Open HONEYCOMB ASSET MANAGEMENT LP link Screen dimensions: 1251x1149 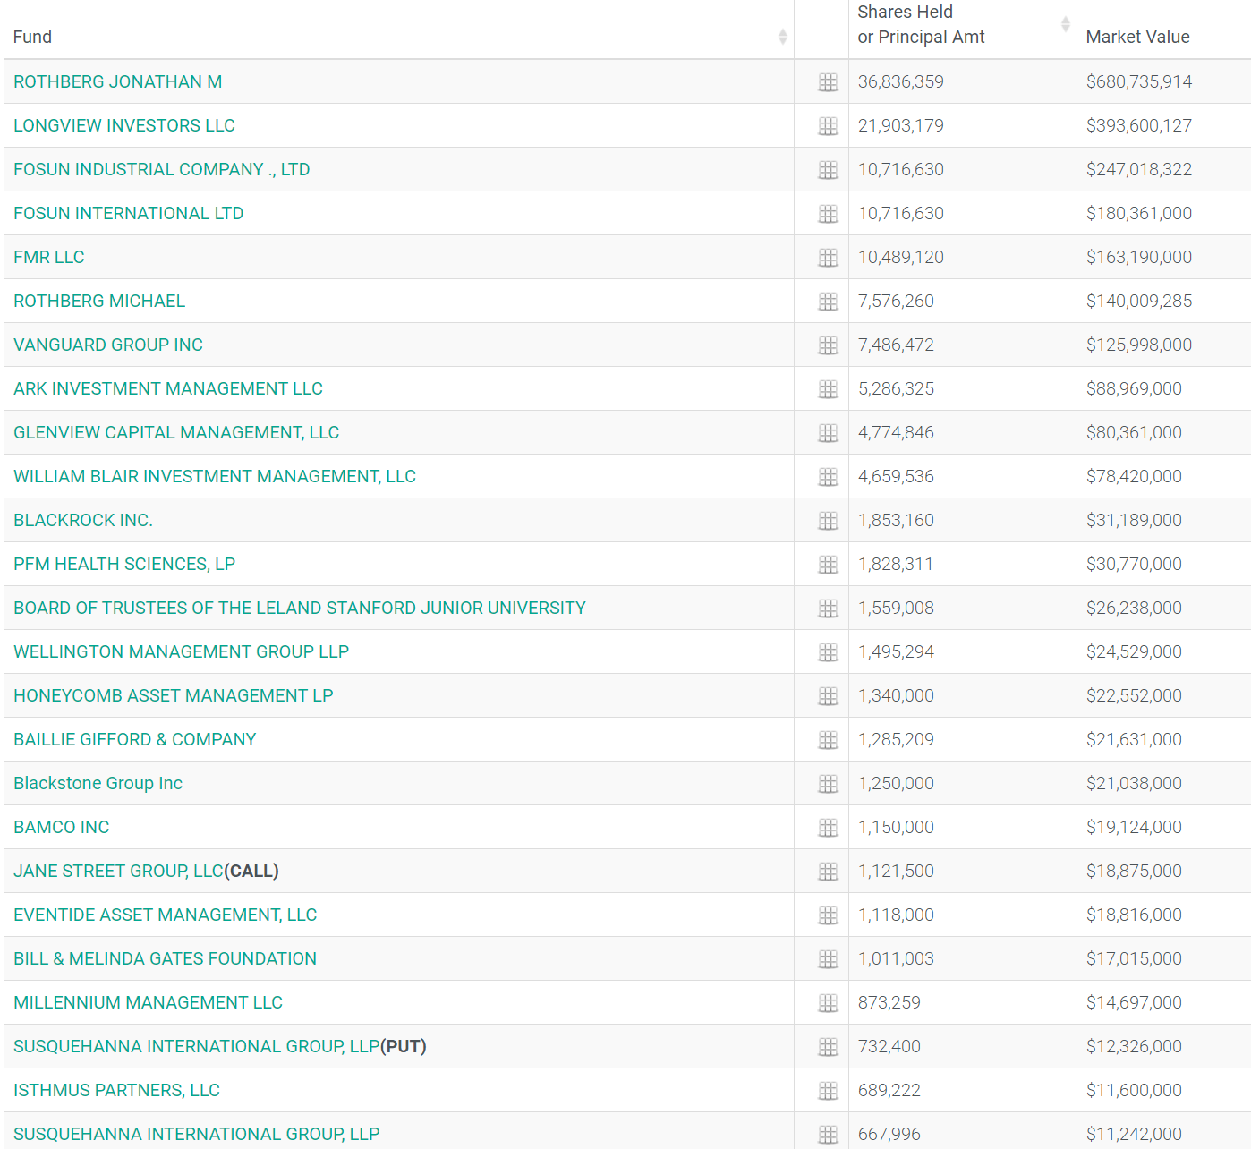point(174,695)
